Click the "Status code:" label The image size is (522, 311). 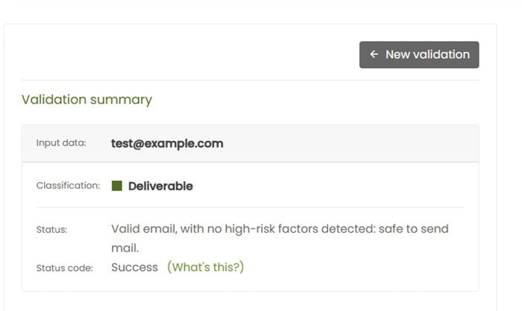pos(64,268)
